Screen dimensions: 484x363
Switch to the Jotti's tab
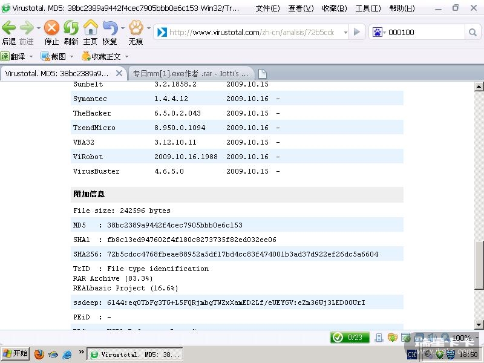point(191,74)
